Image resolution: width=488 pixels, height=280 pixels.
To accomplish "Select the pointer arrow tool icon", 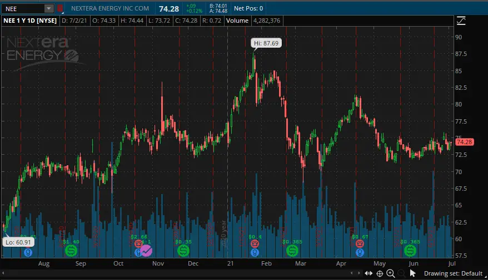I will pos(412,273).
